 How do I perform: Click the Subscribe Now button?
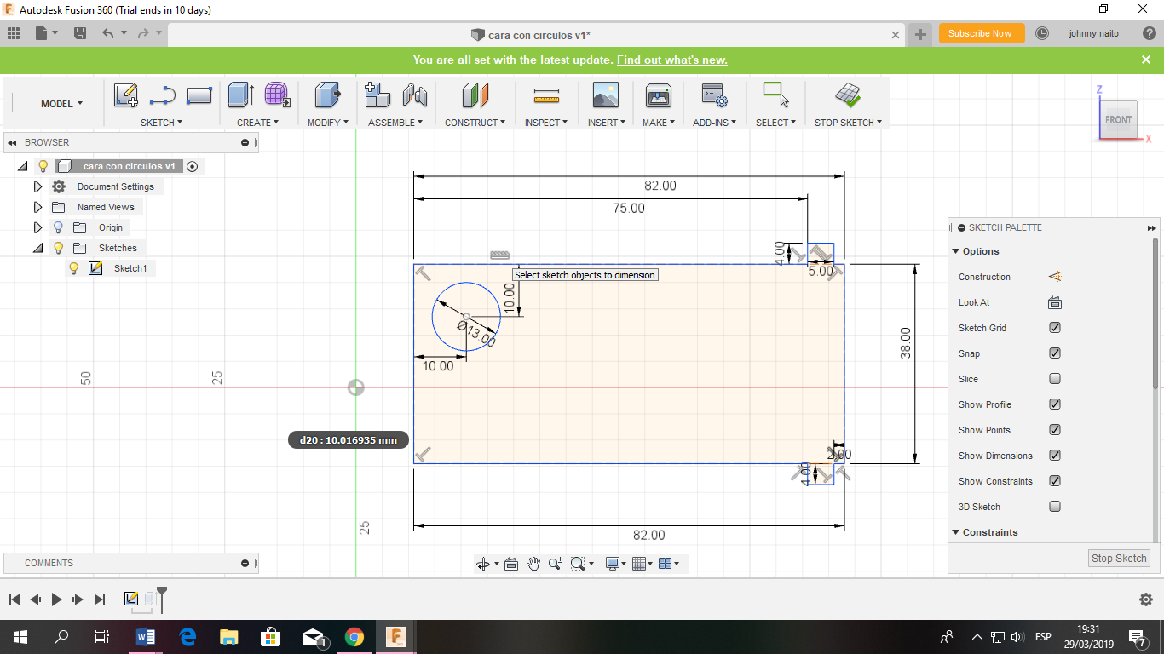point(981,33)
